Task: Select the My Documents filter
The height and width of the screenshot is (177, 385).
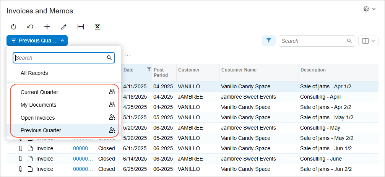Action: click(x=38, y=105)
